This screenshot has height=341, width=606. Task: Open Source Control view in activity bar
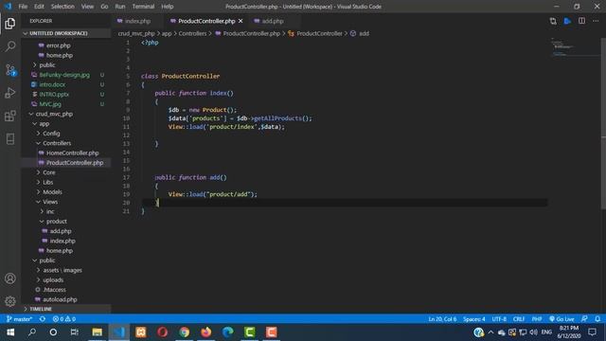[x=10, y=70]
